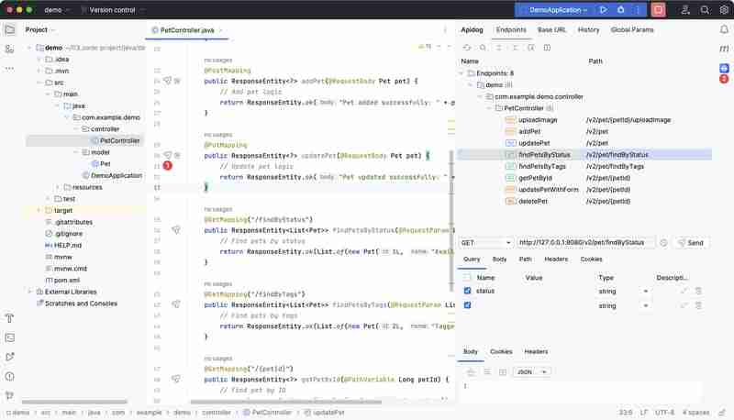Run DemoApplication with the play icon
This screenshot has height=420, width=734.
coord(604,10)
